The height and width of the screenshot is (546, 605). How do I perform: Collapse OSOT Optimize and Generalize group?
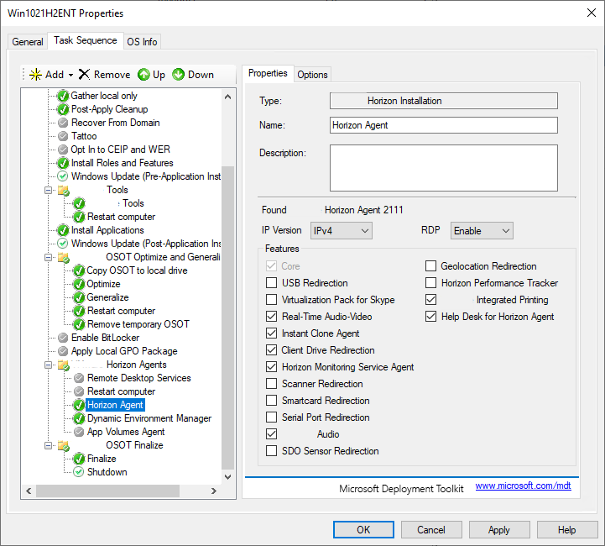click(48, 257)
